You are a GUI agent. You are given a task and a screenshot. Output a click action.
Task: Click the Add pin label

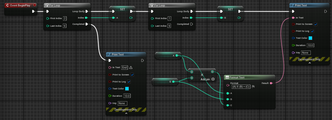(x=206, y=79)
